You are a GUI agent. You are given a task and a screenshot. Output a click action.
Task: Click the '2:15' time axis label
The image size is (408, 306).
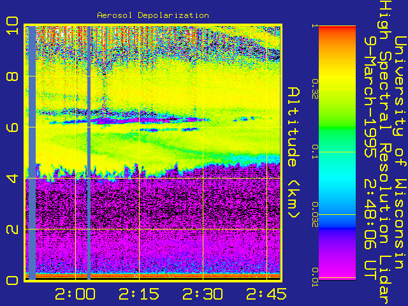point(139,294)
